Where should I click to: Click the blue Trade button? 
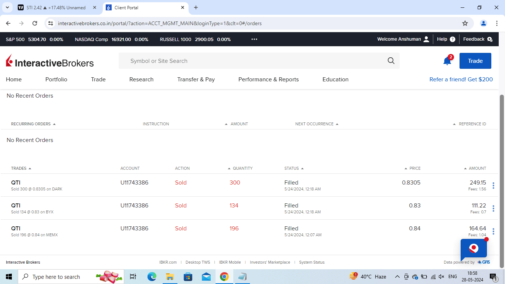(475, 61)
